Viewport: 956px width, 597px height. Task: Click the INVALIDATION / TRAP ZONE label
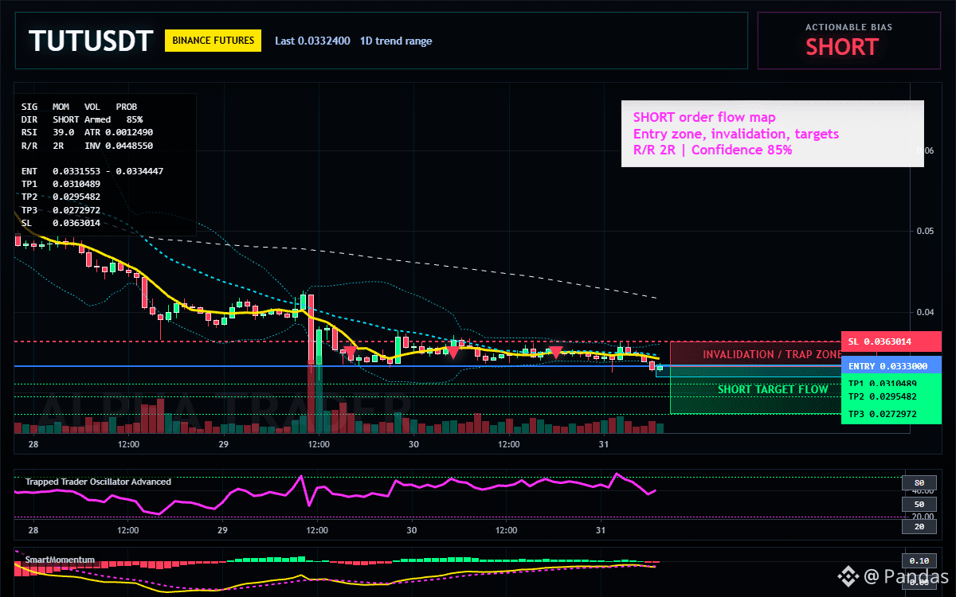click(771, 354)
